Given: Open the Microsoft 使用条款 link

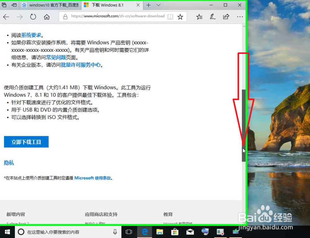Looking at the screenshot, I should coord(92,178).
